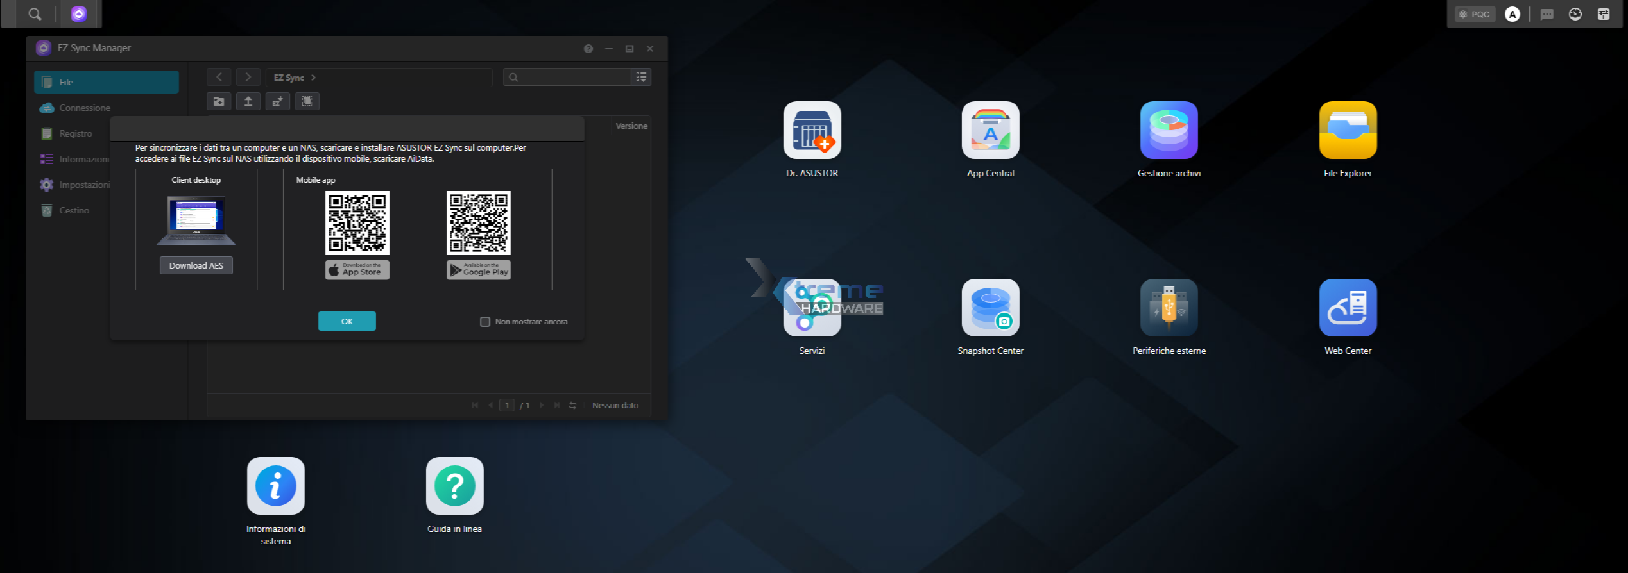The width and height of the screenshot is (1628, 573).
Task: Click the Download AES button
Action: click(x=196, y=265)
